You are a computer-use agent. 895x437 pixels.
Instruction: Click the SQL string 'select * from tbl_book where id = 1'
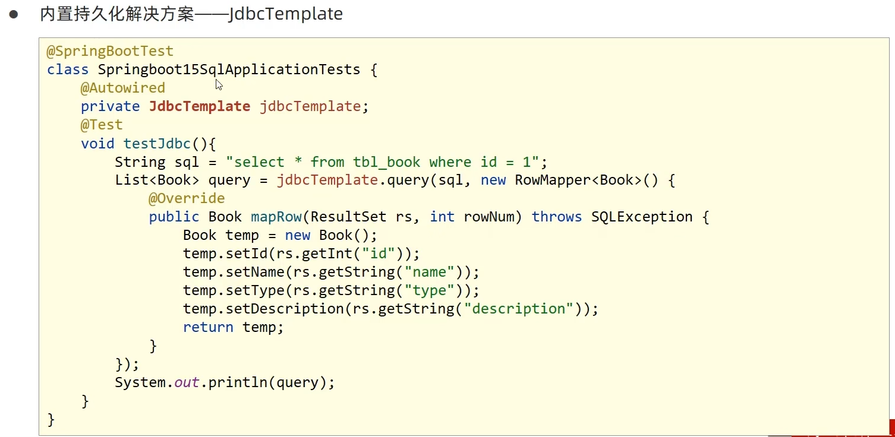point(382,162)
